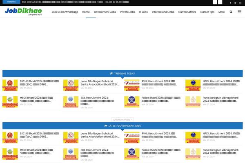The image size is (245, 163).
Task: Open NPCIL Recruitment title in Latest Government Jobs
Action: pos(221,135)
